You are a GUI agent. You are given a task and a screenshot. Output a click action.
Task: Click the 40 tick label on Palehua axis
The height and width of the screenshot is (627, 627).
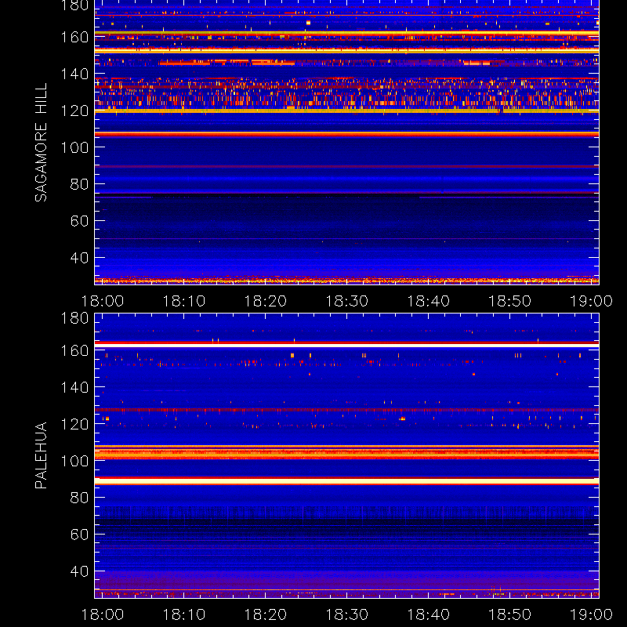79,571
